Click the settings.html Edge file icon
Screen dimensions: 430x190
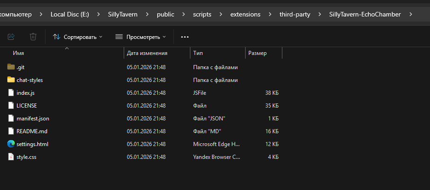pyautogui.click(x=11, y=144)
